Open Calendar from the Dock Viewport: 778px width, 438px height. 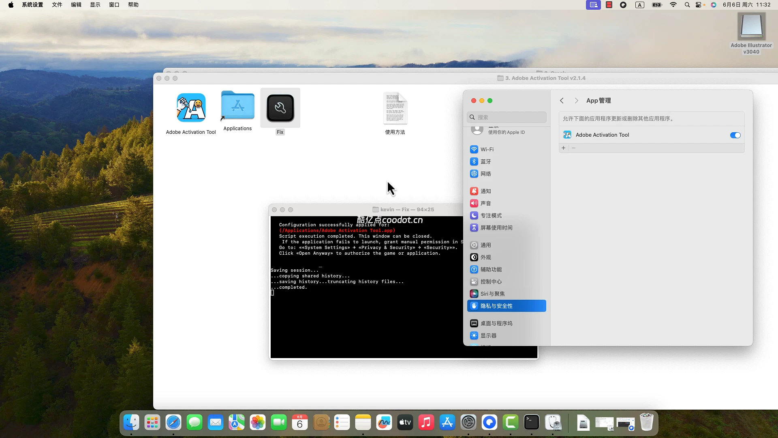point(300,423)
